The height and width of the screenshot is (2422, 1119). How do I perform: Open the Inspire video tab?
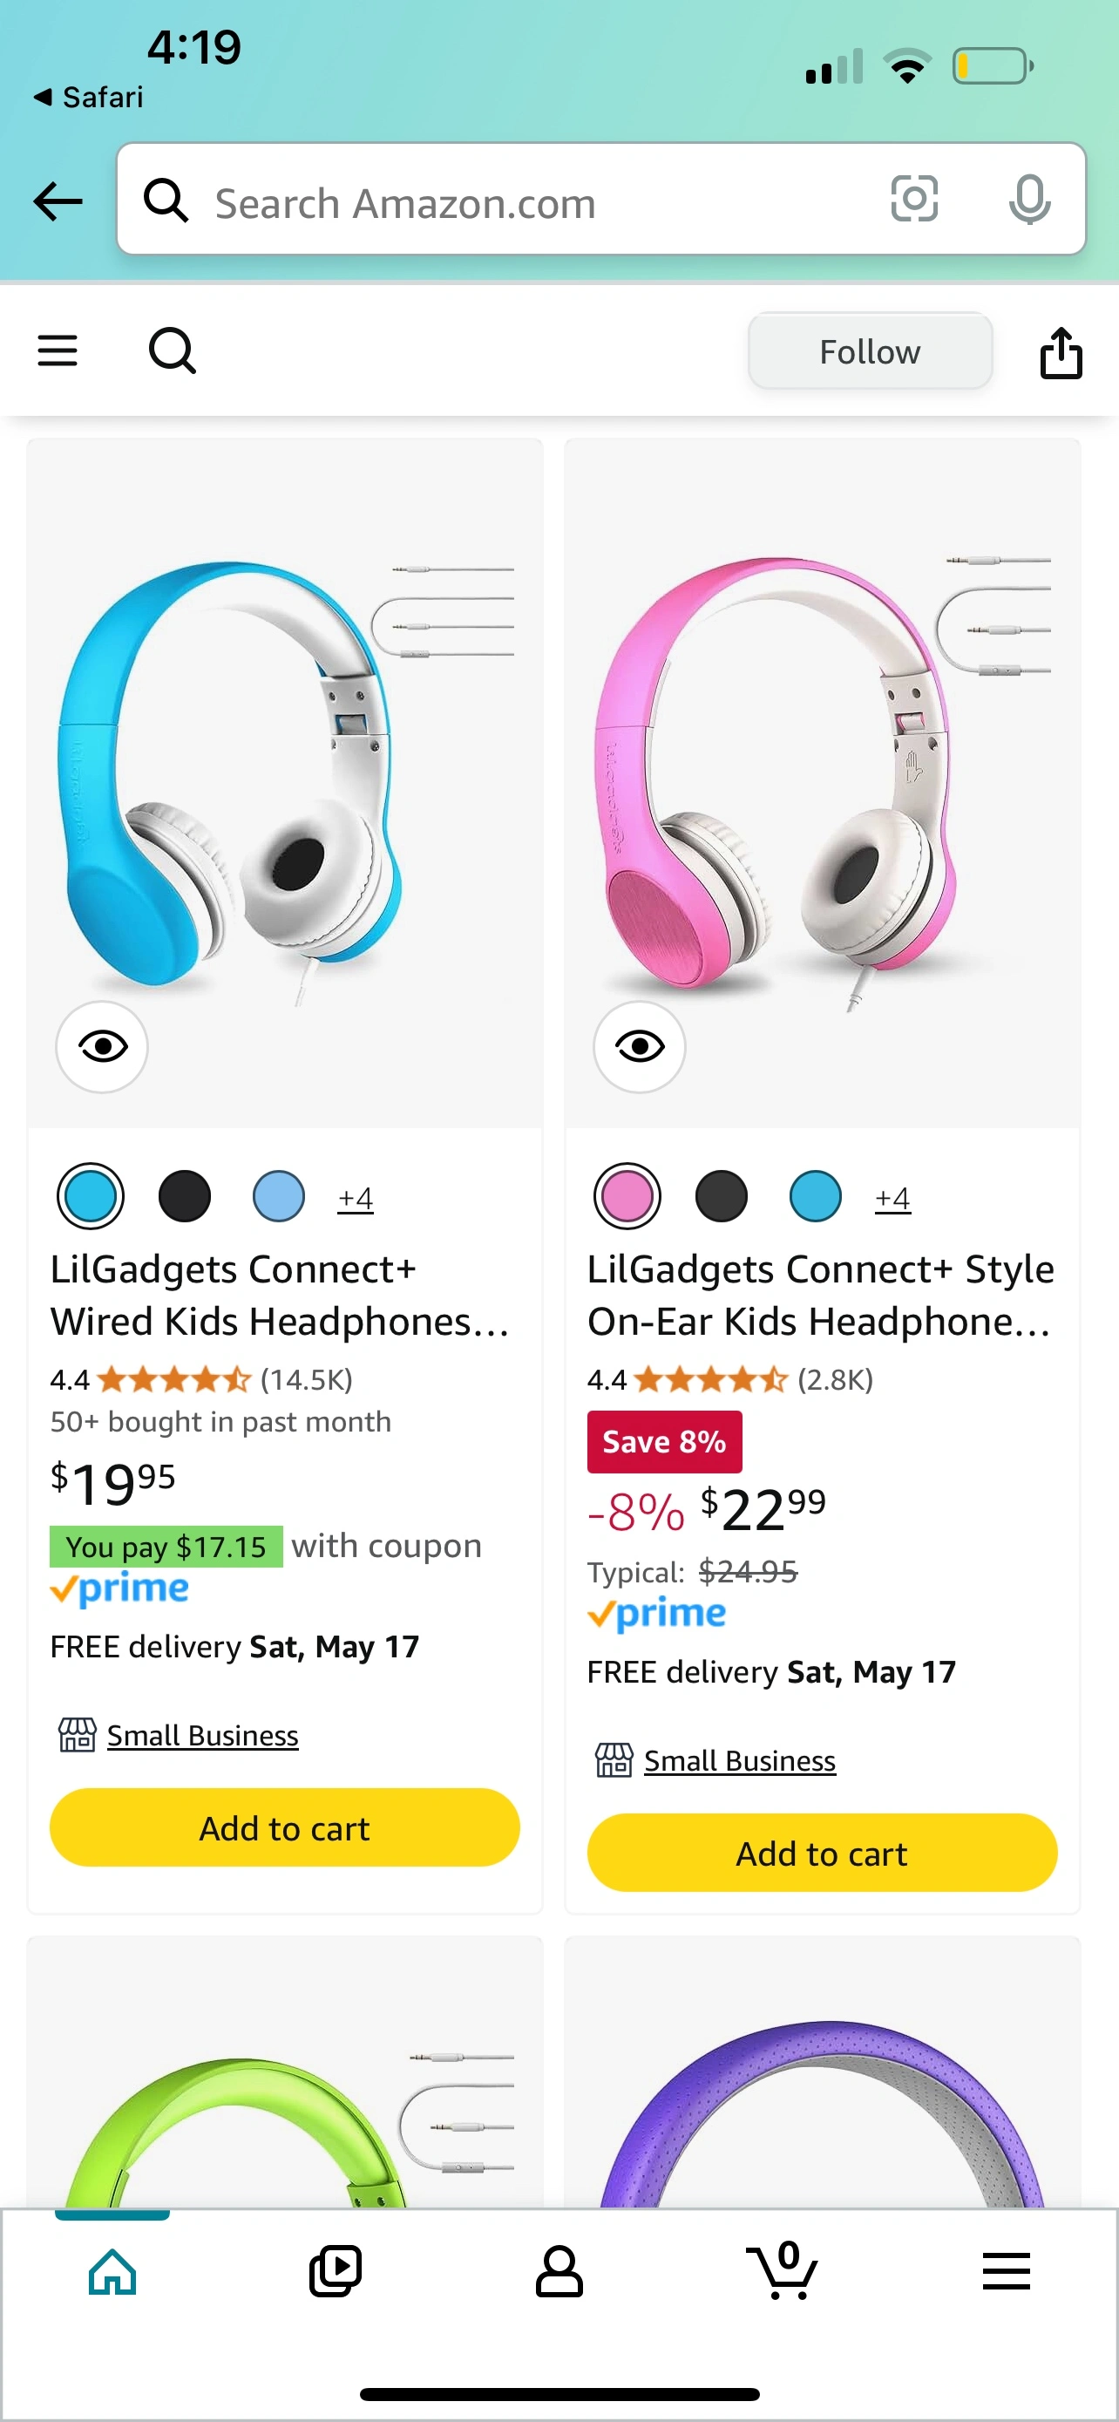coord(336,2271)
